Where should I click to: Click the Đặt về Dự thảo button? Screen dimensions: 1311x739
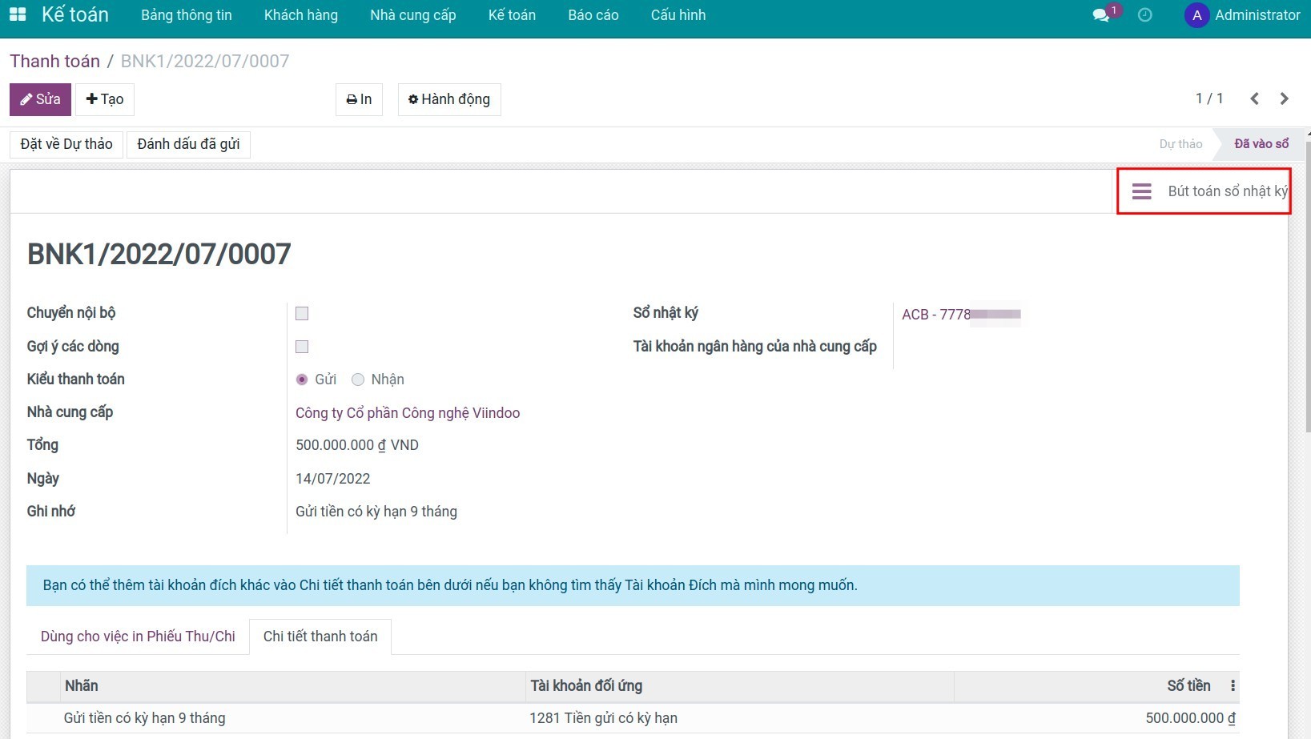66,144
